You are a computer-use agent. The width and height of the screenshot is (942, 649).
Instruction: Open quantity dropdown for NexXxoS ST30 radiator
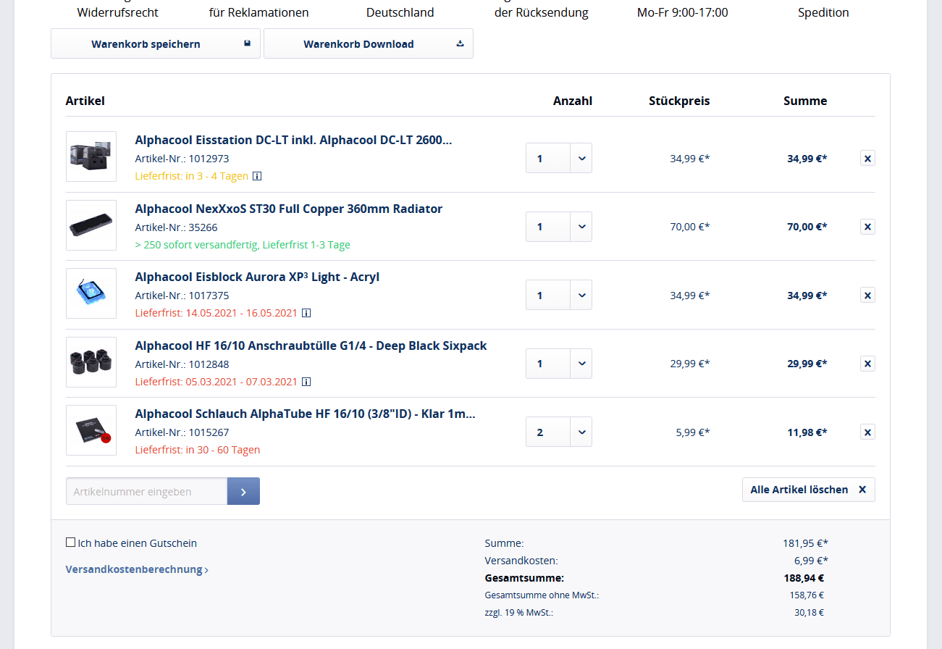point(581,227)
